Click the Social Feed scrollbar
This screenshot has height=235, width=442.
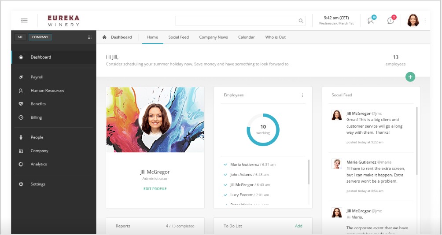coord(417,141)
